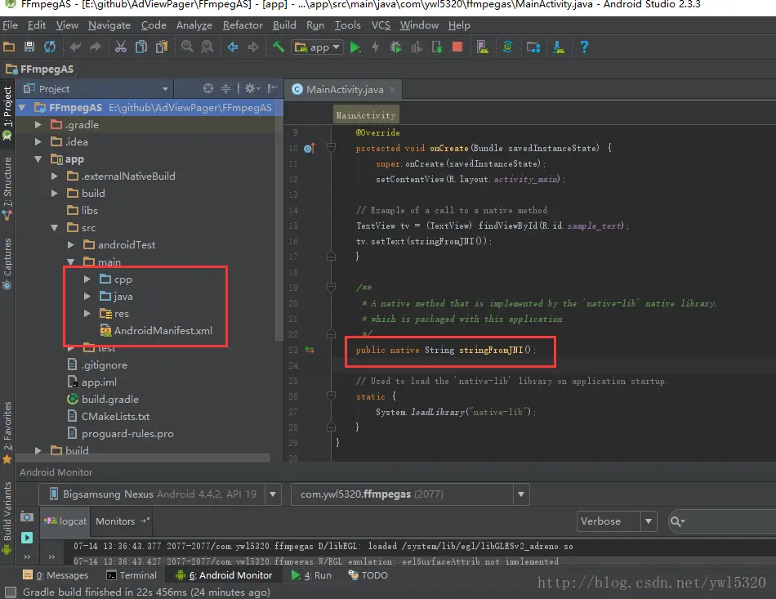This screenshot has height=599, width=776.
Task: Toggle the Captures side tool window
Action: click(x=7, y=263)
